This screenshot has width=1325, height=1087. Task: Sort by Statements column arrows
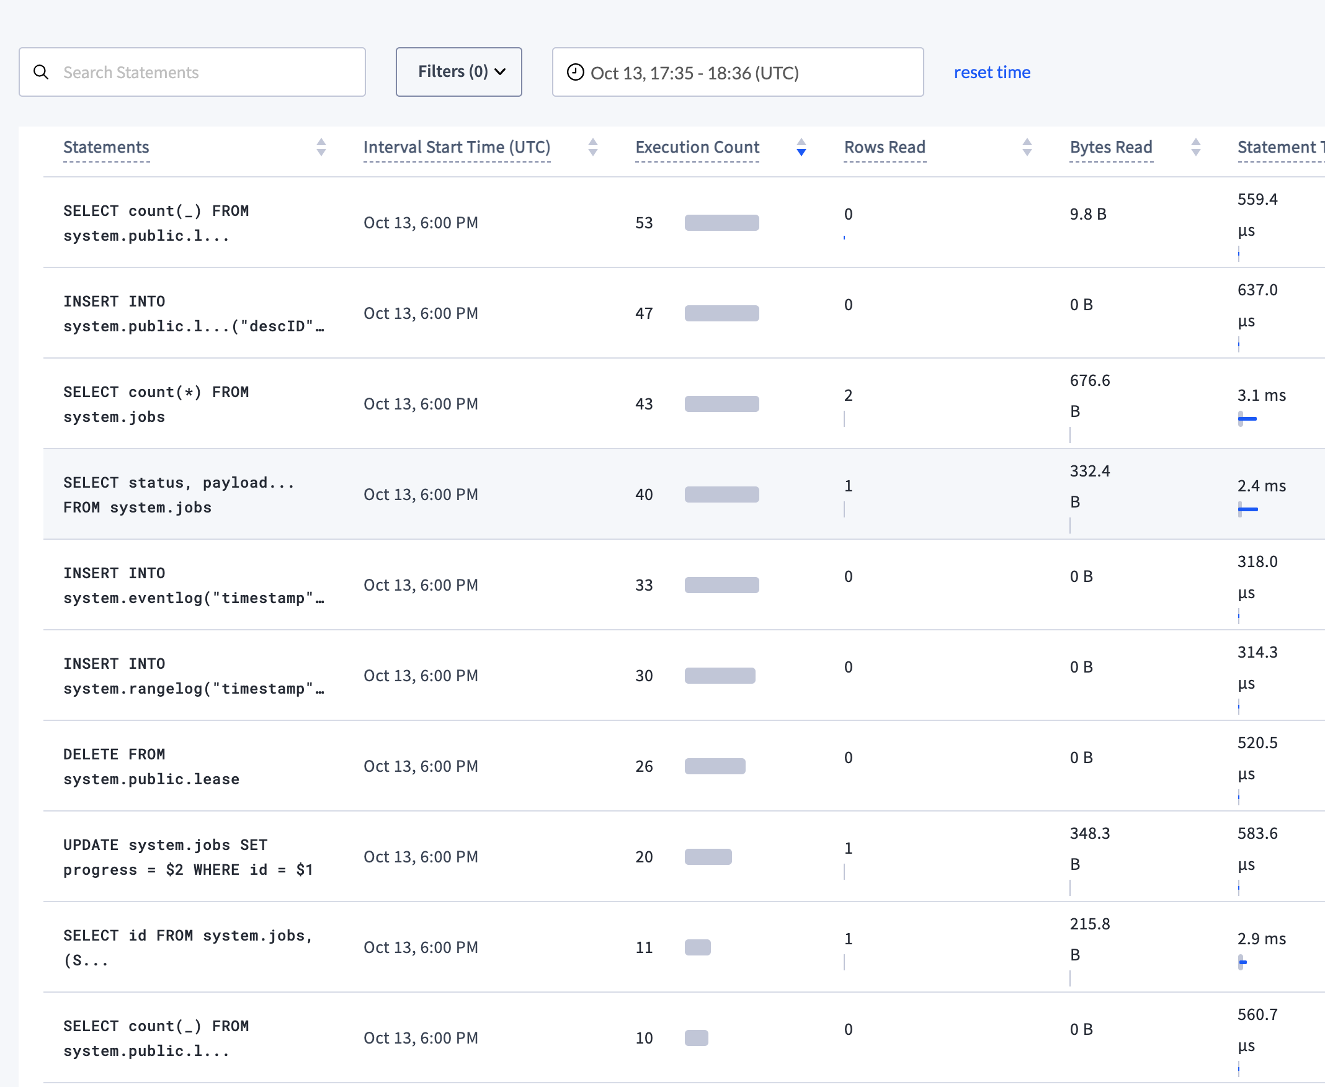[x=321, y=147]
